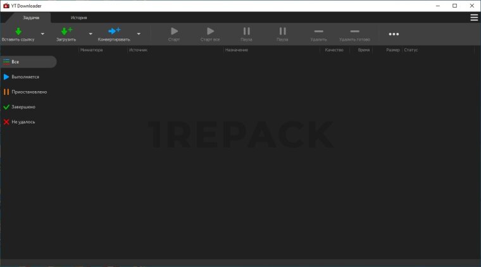481x267 pixels.
Task: Expand the Конвертировать dropdown arrow
Action: click(139, 34)
